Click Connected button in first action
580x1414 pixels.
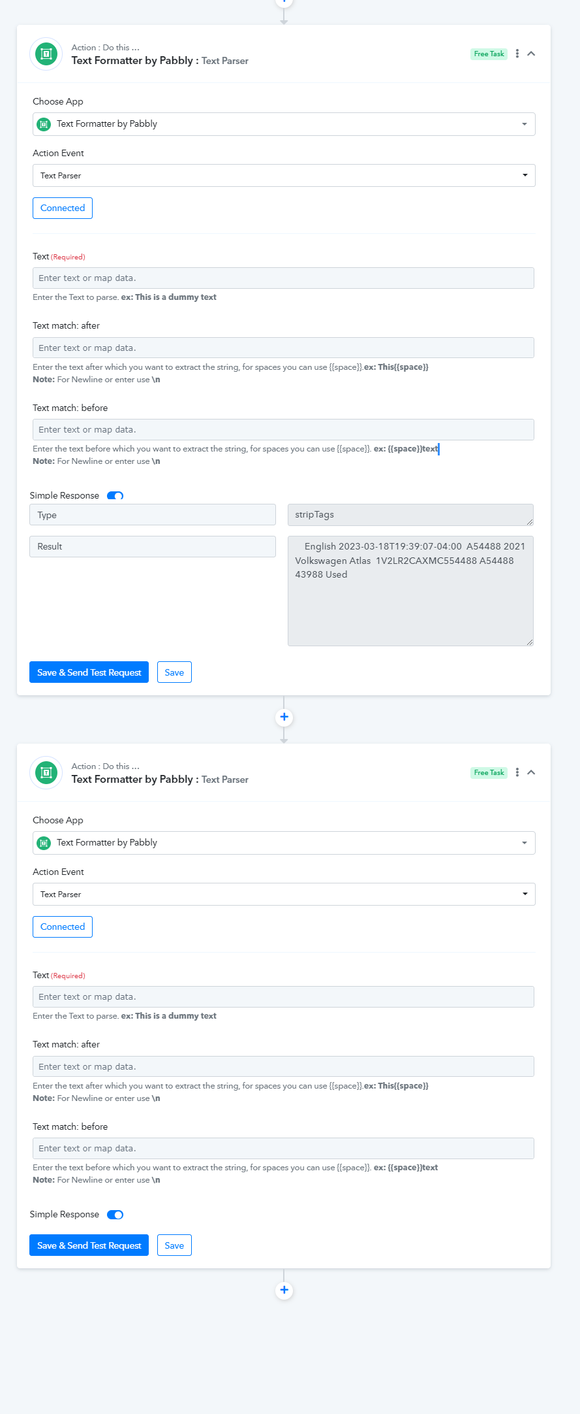point(63,208)
